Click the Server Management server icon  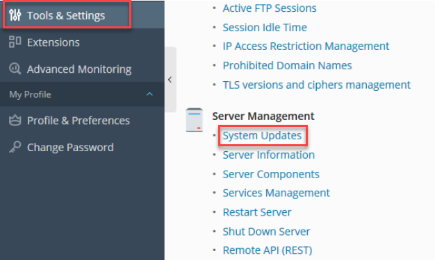[194, 120]
